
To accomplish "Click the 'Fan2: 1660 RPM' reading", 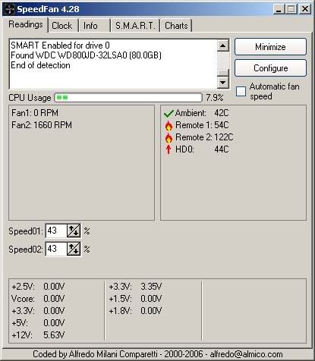I will click(42, 125).
